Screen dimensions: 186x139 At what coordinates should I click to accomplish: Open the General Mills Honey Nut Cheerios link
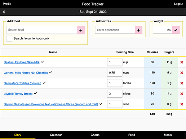point(26,73)
